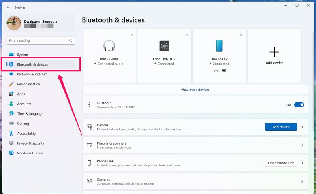Viewport: 316px width, 194px height.
Task: Click the Find a setting field
Action: pos(38,41)
